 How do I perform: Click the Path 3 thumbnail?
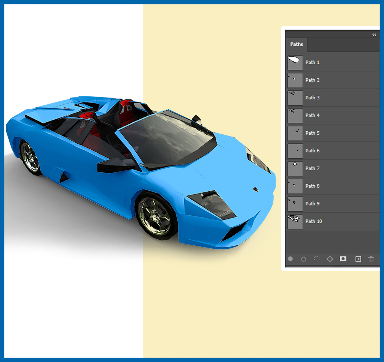click(x=295, y=98)
